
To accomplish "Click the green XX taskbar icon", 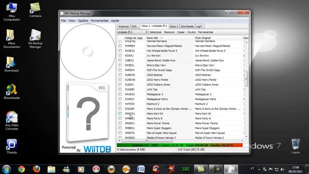I will click(x=185, y=169).
